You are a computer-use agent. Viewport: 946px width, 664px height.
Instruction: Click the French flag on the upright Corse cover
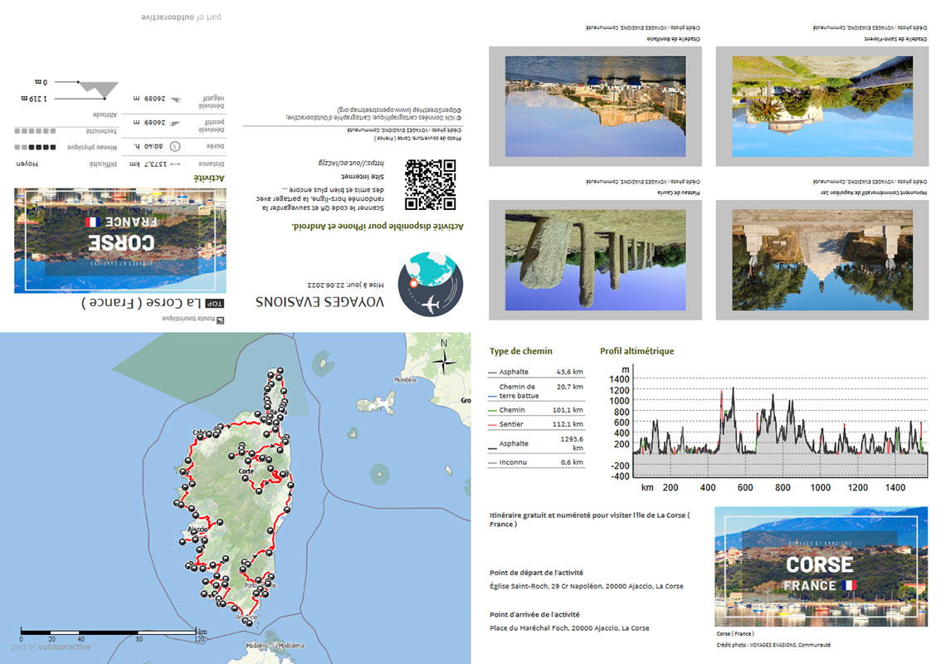click(848, 585)
